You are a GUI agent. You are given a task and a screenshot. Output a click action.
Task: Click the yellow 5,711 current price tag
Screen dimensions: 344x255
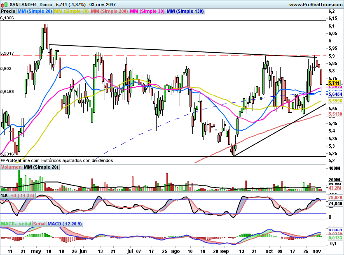click(x=335, y=83)
